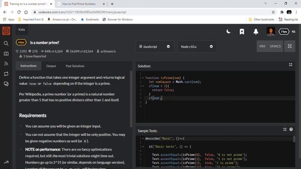Switch to the Past Solutions tab
Viewport: 301px width, 169px height.
[x=75, y=66]
